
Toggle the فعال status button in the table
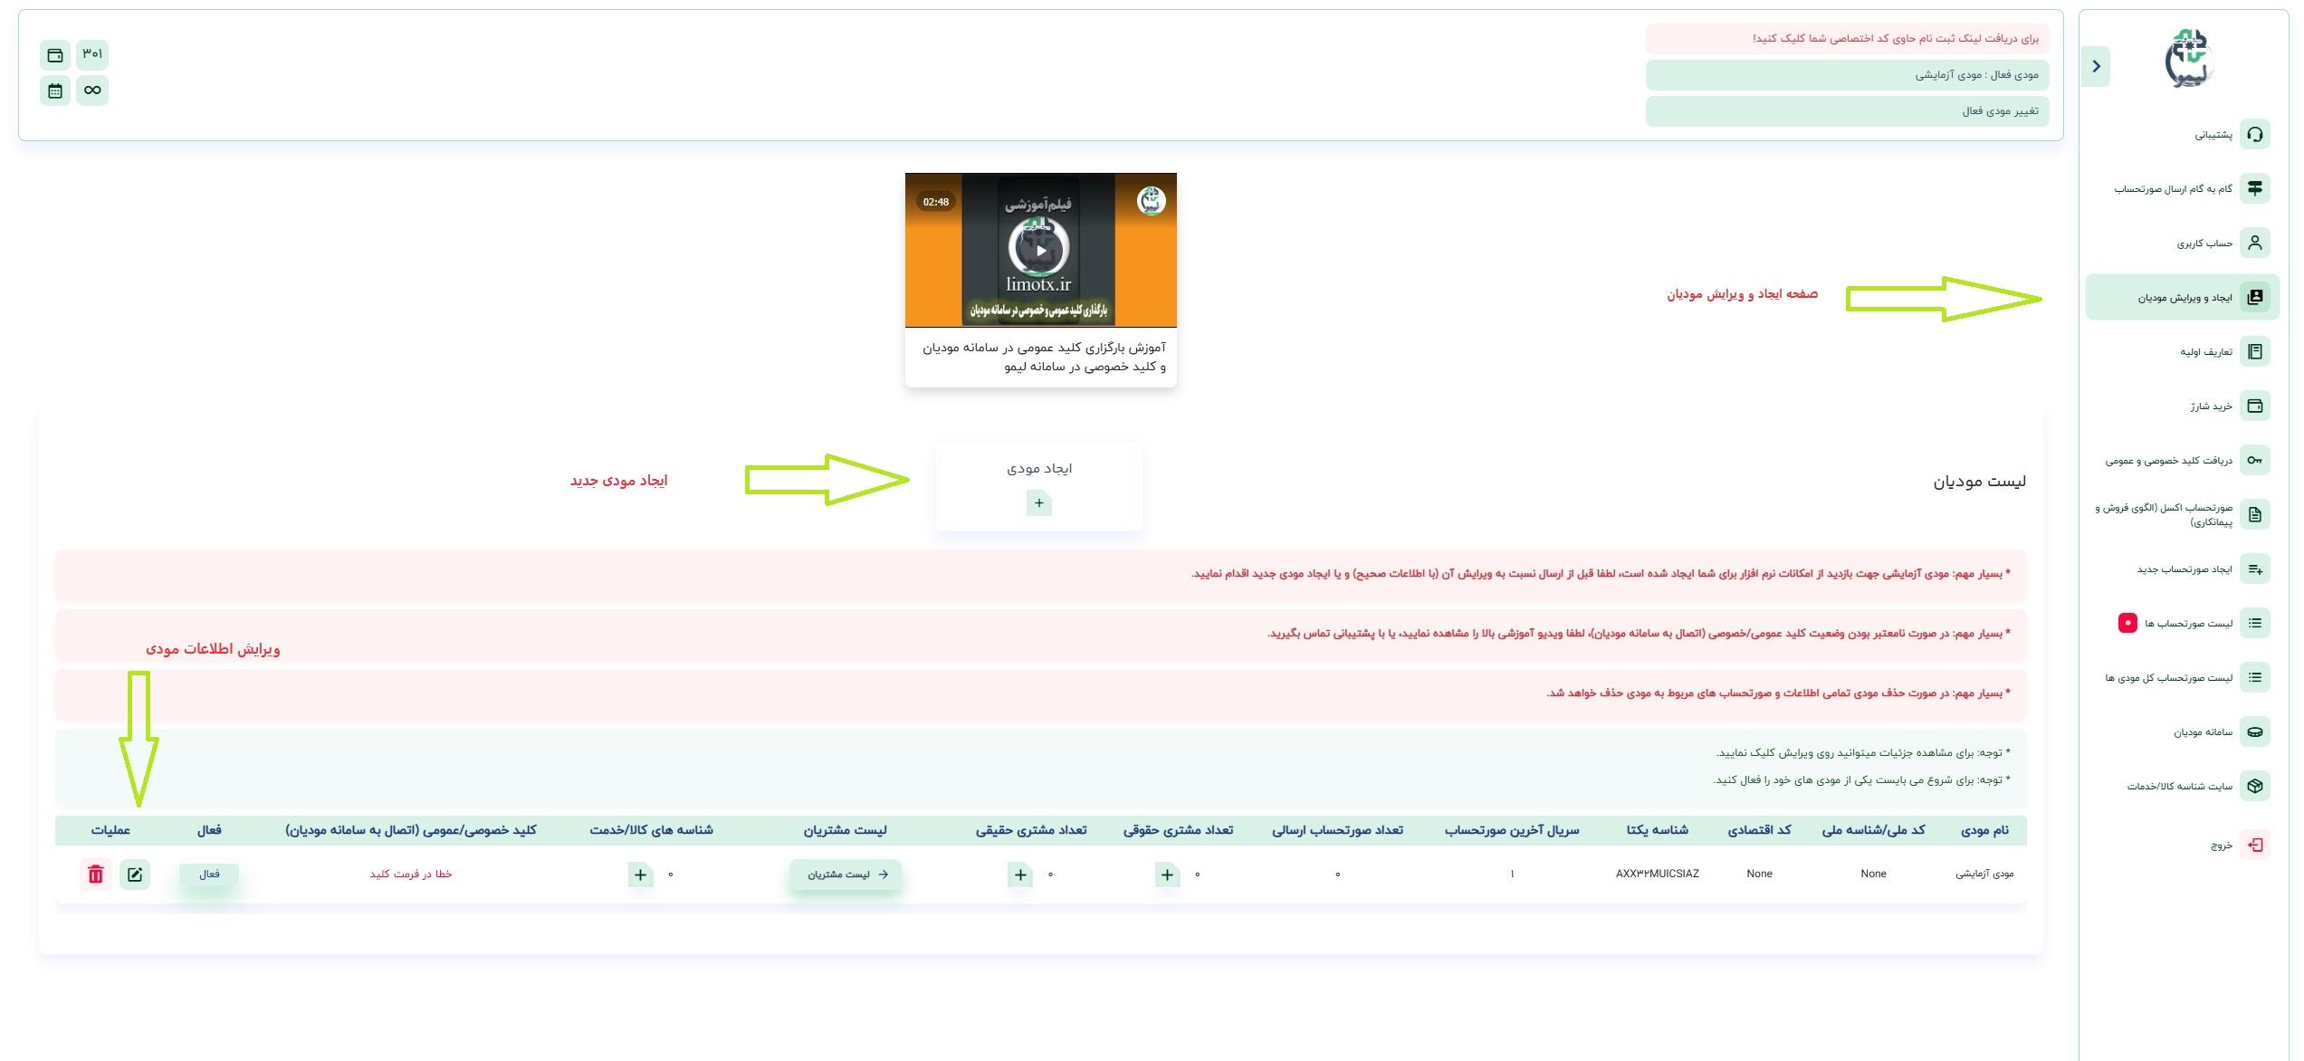[x=209, y=874]
